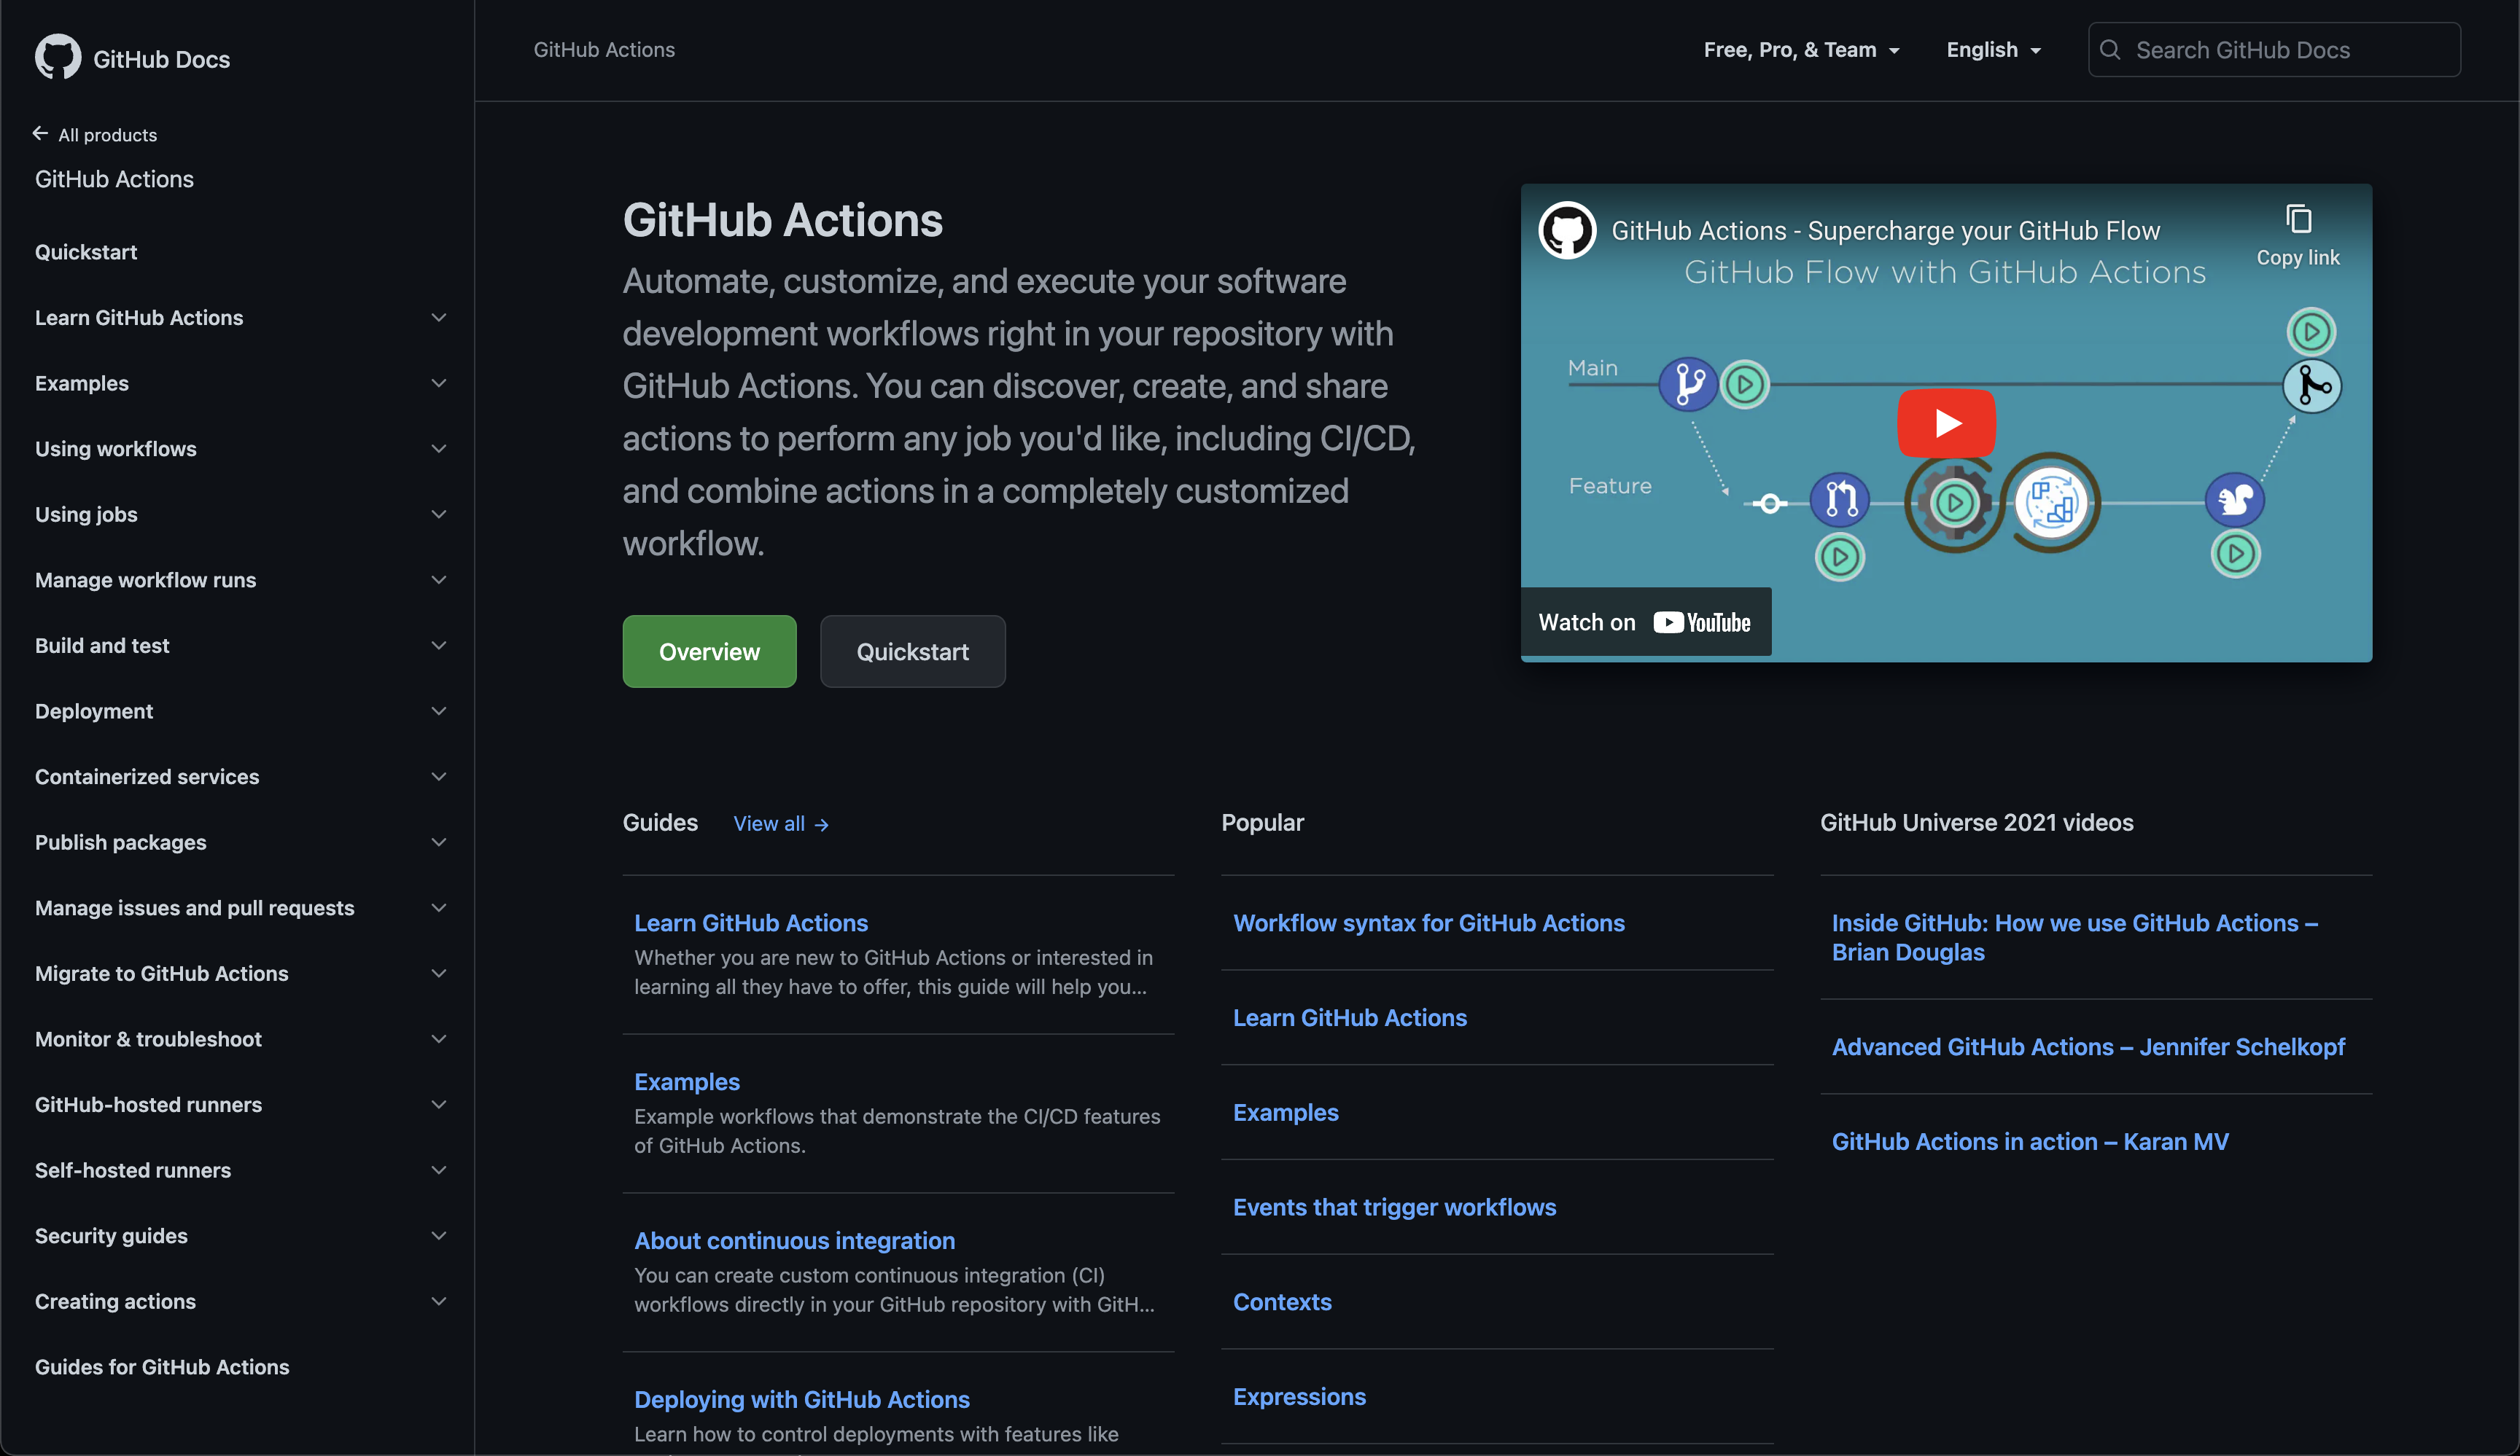Open the Learn GitHub Actions guide card
The width and height of the screenshot is (2520, 1456).
751,923
